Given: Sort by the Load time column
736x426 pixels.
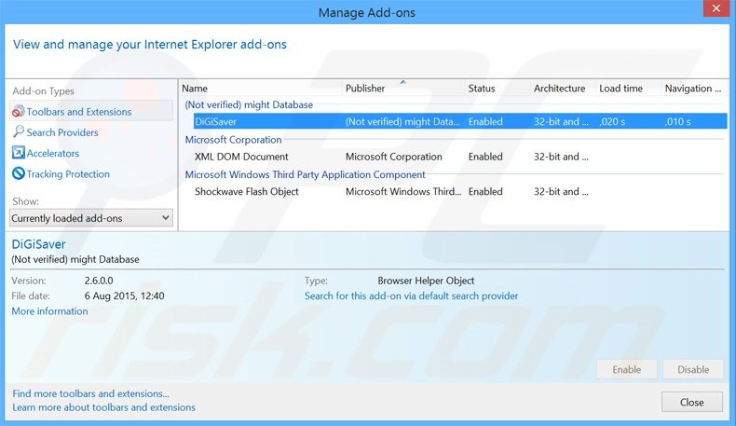Looking at the screenshot, I should 621,89.
